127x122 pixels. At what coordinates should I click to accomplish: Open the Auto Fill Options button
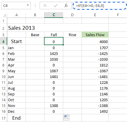pos(66,117)
